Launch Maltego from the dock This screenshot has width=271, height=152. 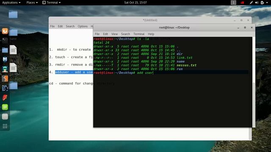point(5,88)
